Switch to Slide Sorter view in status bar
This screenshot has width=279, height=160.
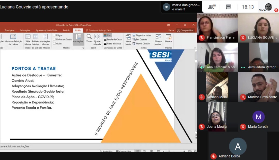145,151
